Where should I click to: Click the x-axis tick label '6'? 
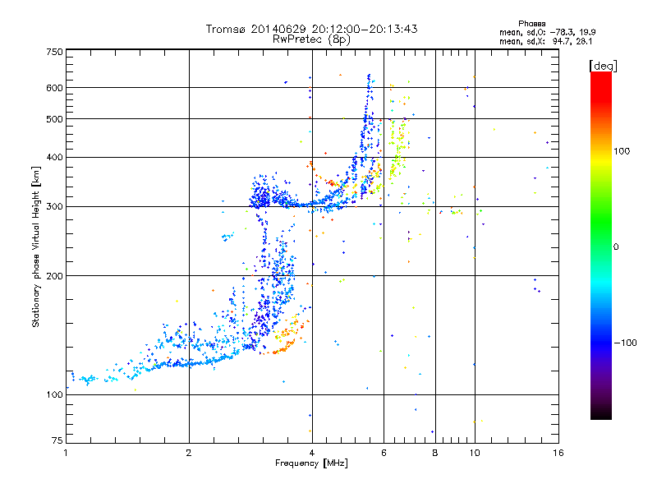[384, 453]
